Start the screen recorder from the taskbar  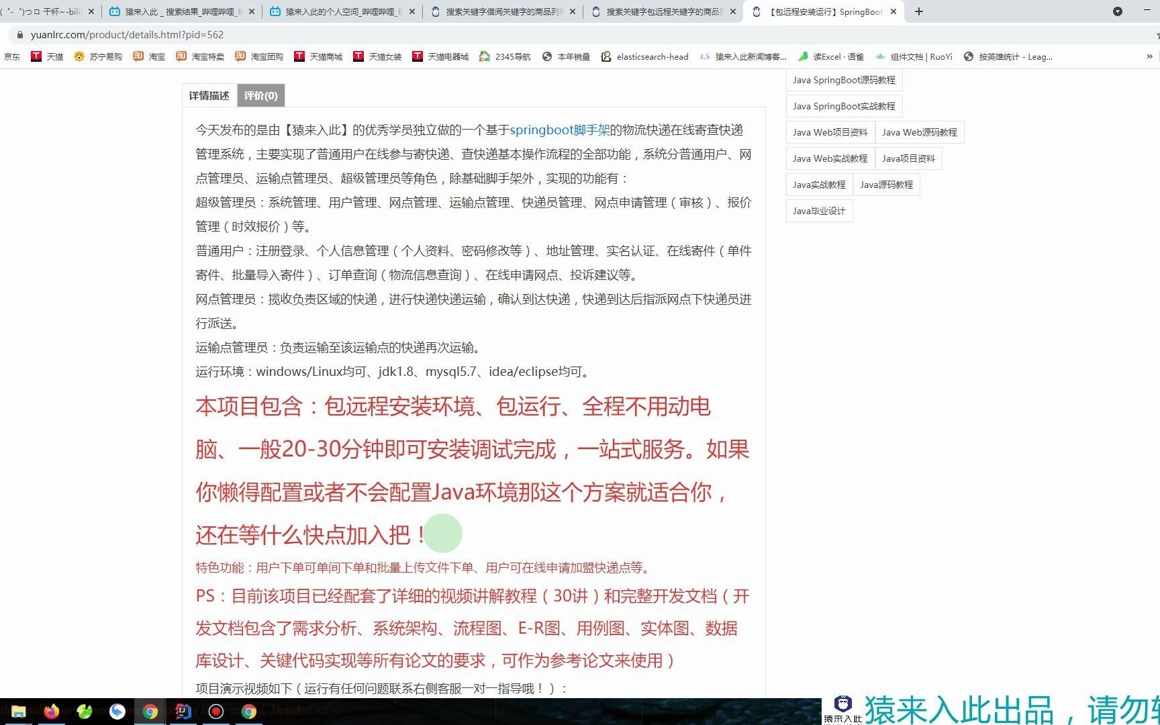coord(215,712)
